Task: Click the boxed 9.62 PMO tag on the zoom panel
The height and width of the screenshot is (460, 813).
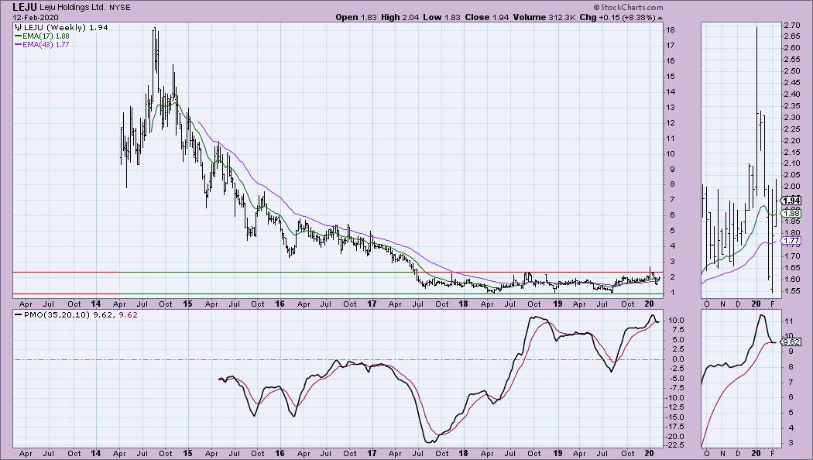Action: pyautogui.click(x=791, y=342)
